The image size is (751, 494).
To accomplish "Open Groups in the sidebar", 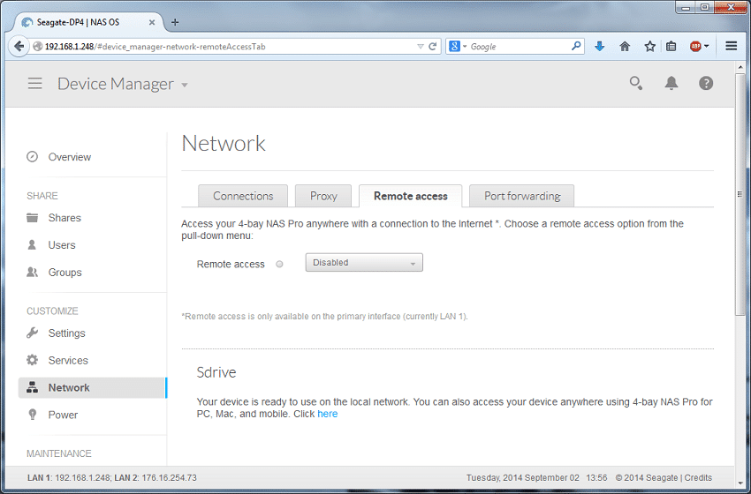I will point(65,272).
